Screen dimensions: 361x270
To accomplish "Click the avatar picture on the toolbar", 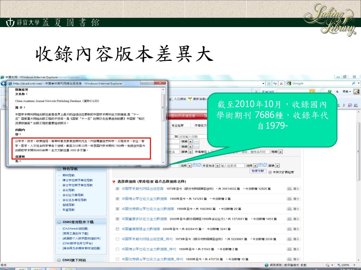I will (x=356, y=91).
